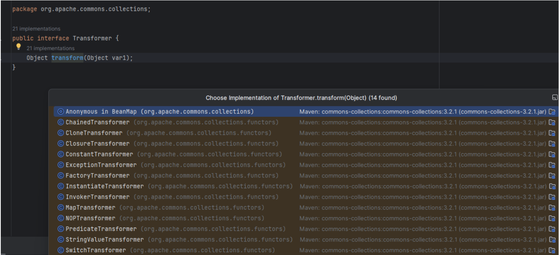Go to ExceptionTransformer implementation name
The height and width of the screenshot is (255, 559).
point(101,165)
